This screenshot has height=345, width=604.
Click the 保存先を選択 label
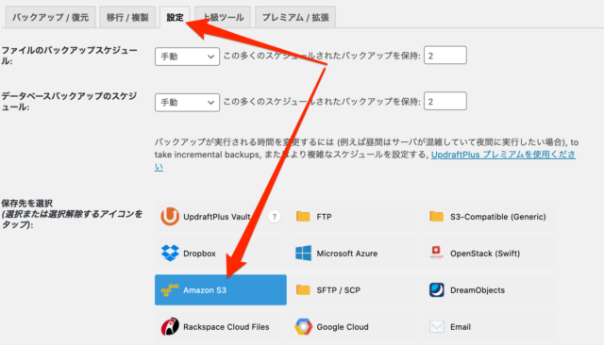point(27,203)
